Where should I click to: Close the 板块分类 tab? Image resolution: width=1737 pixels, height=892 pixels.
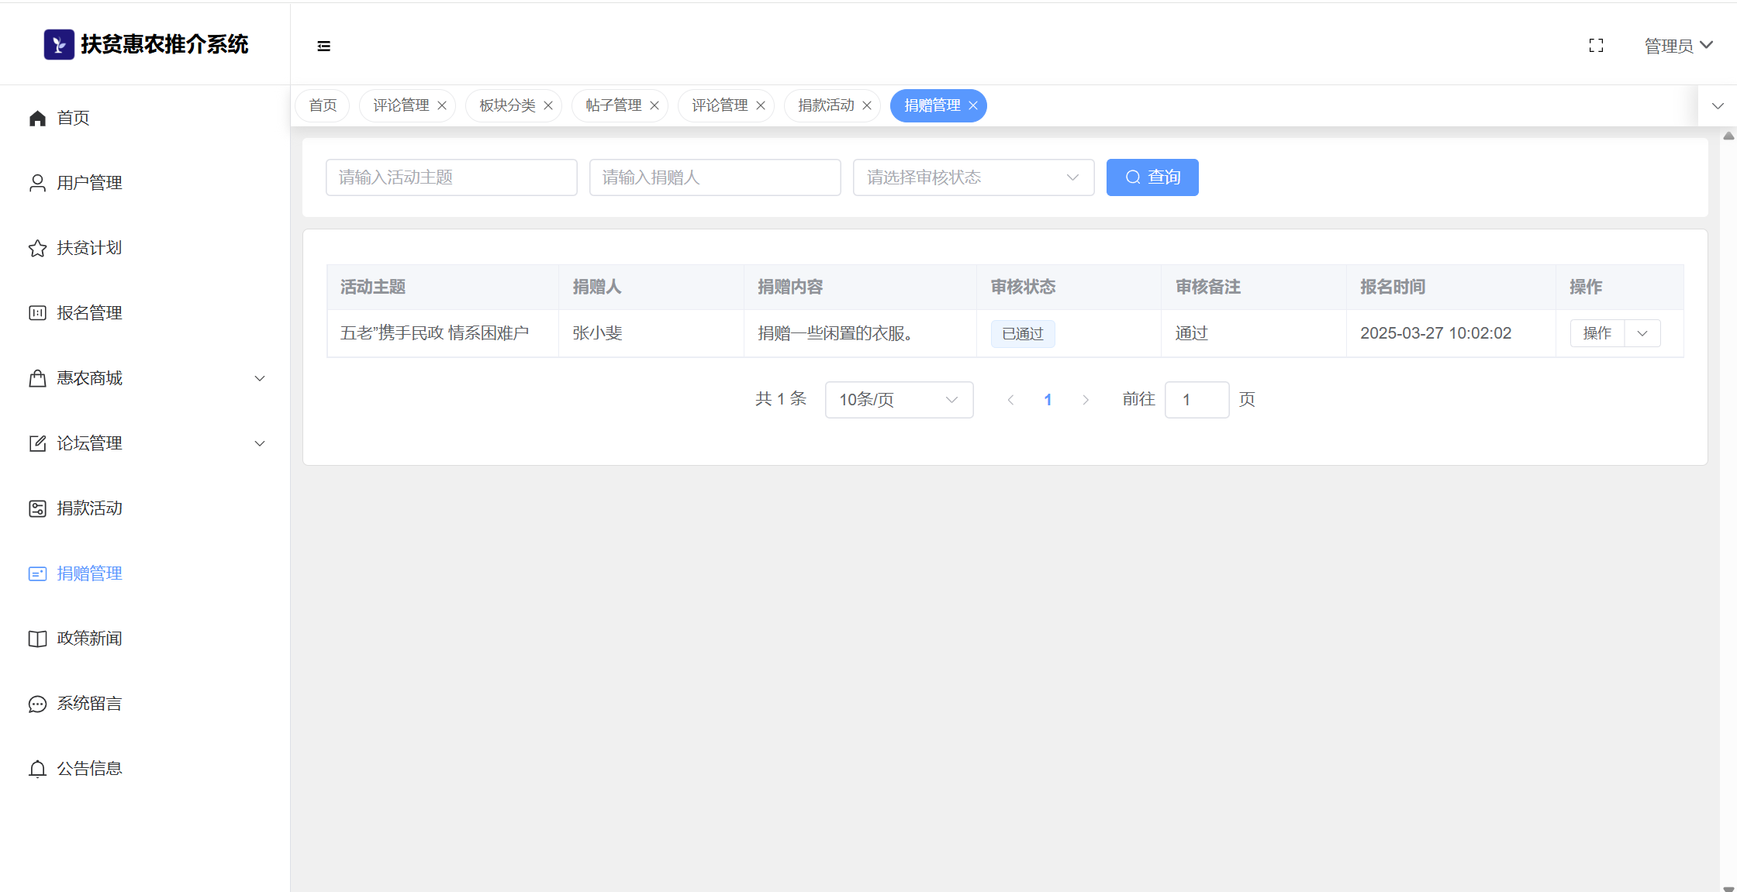548,105
